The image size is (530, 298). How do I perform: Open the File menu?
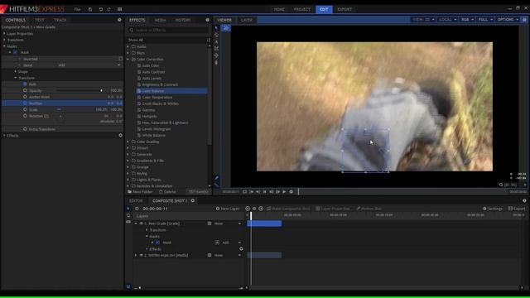coord(77,9)
